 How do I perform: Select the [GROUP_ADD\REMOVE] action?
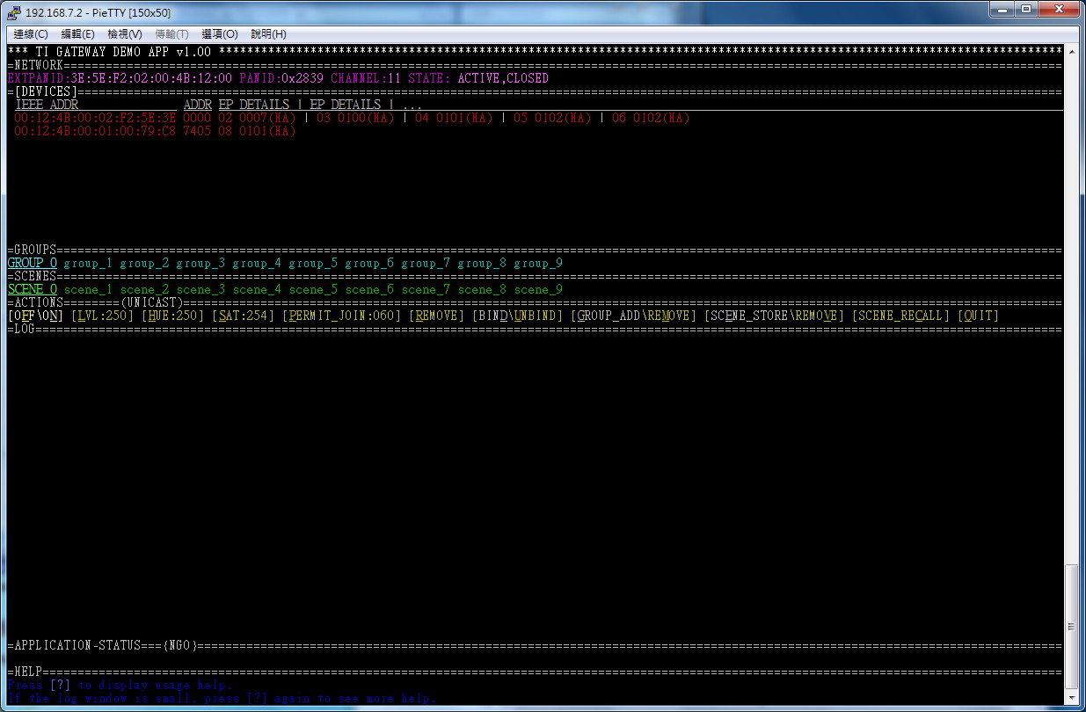click(x=634, y=316)
